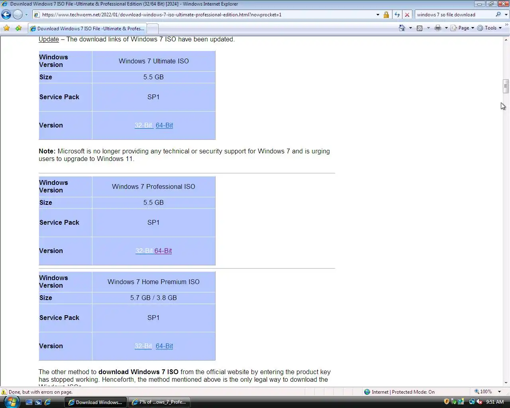Click the Show Desktop quick launch icon
The width and height of the screenshot is (510, 408).
click(29, 402)
